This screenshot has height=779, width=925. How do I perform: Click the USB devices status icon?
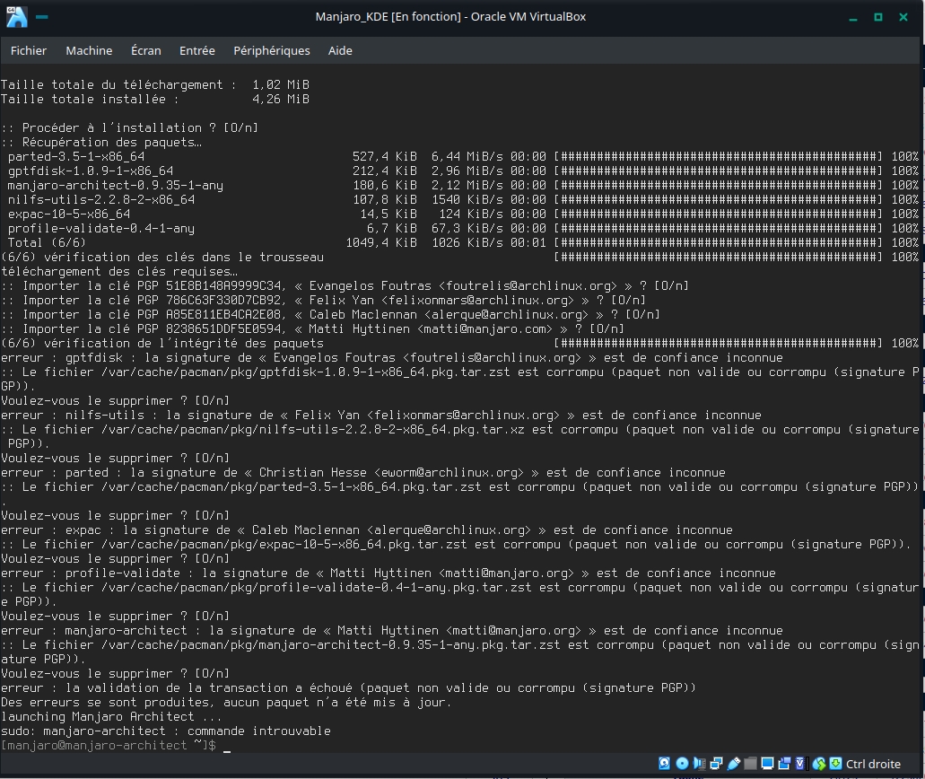click(x=733, y=764)
